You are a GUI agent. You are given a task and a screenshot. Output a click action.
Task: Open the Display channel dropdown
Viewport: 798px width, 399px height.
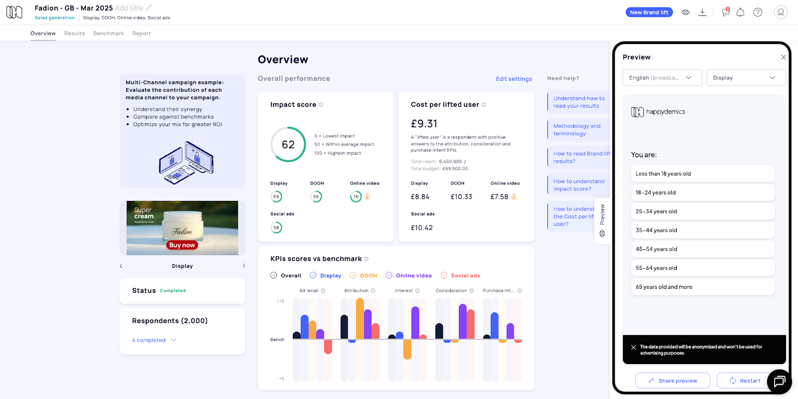tap(746, 78)
